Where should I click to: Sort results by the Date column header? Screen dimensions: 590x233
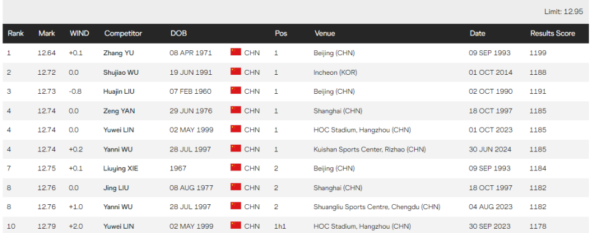478,33
